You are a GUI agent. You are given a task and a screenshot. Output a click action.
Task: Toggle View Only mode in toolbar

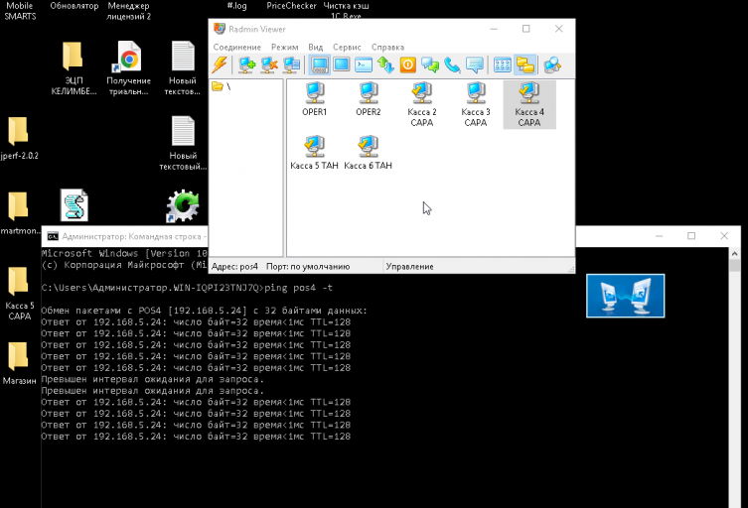[342, 64]
